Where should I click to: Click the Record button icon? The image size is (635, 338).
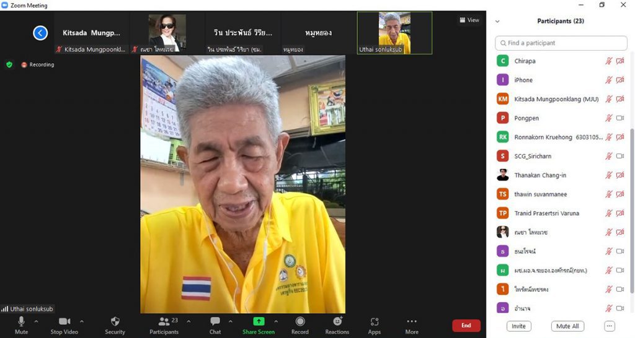coord(300,321)
